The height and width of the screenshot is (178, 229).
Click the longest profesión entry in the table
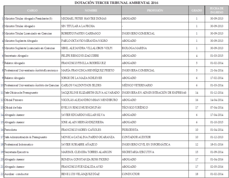click(x=154, y=92)
